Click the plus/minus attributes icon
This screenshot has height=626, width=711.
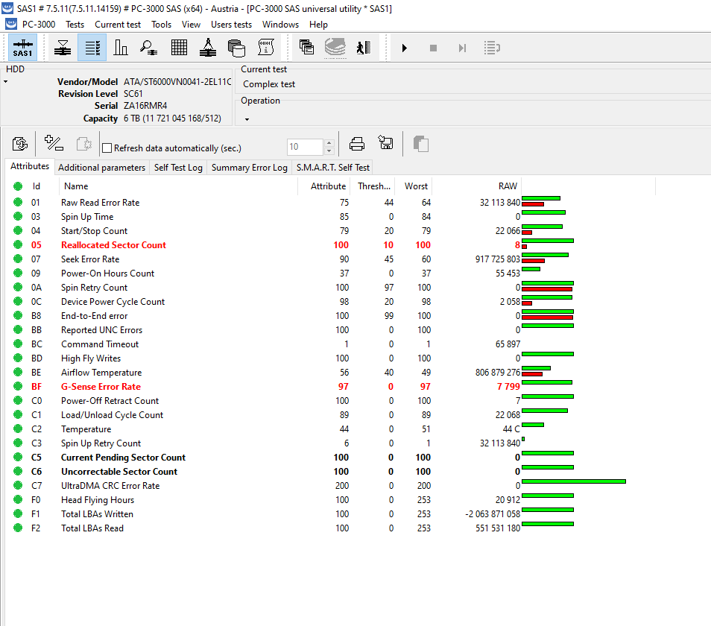[x=54, y=143]
